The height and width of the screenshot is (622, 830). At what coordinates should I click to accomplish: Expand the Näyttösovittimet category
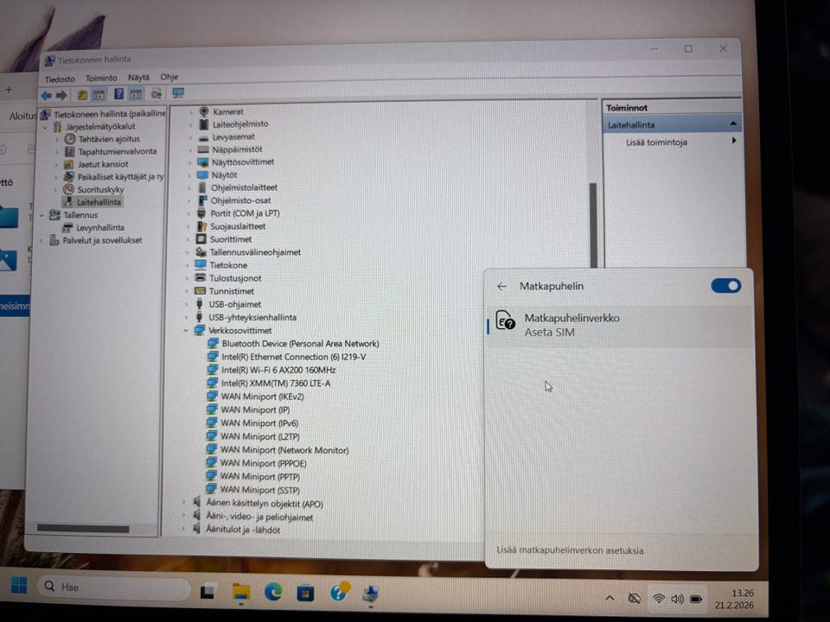point(190,163)
